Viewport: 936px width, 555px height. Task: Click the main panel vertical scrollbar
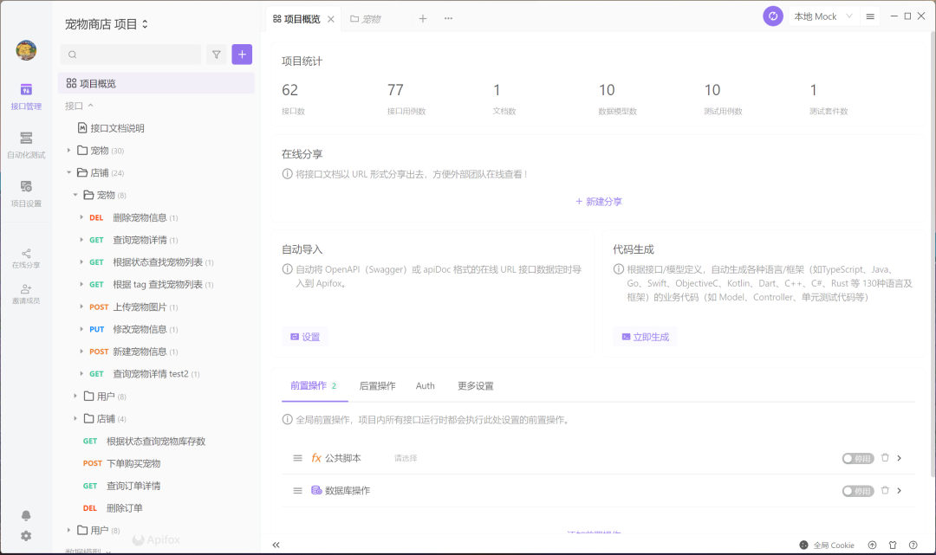[x=933, y=256]
